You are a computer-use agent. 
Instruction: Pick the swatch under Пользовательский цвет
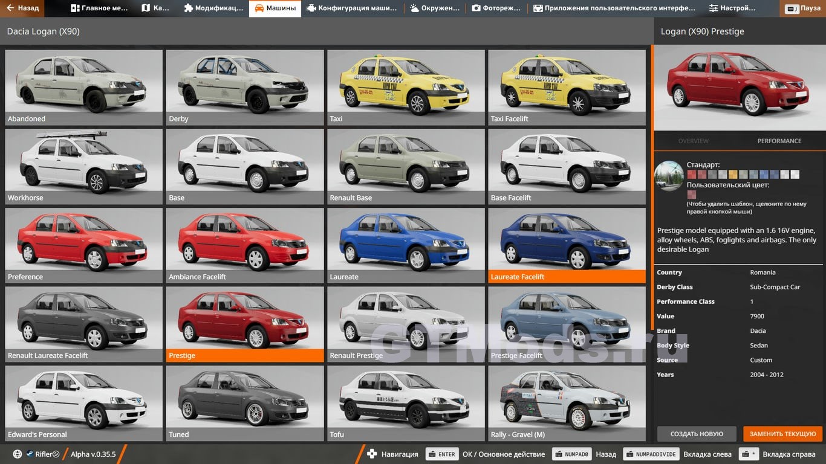(x=691, y=195)
